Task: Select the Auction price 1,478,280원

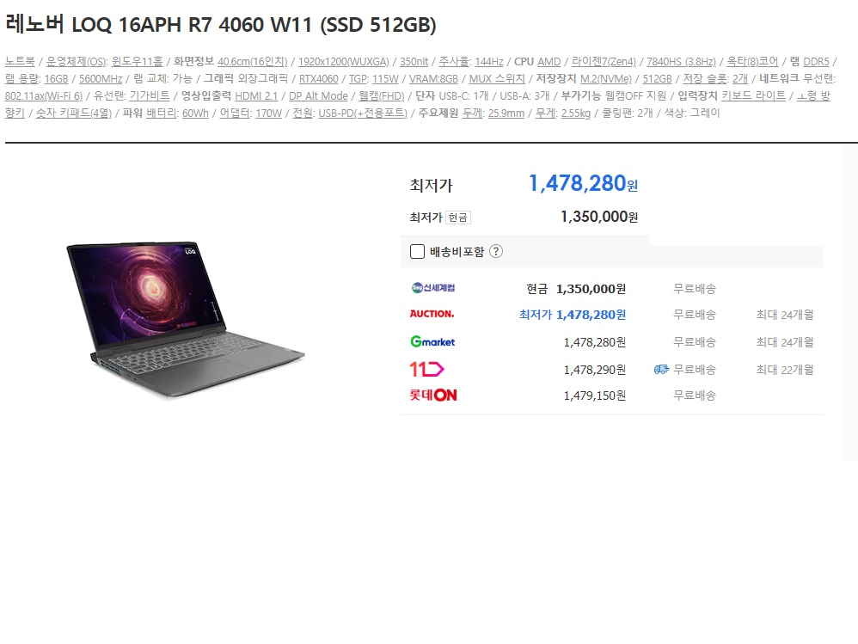Action: [591, 315]
